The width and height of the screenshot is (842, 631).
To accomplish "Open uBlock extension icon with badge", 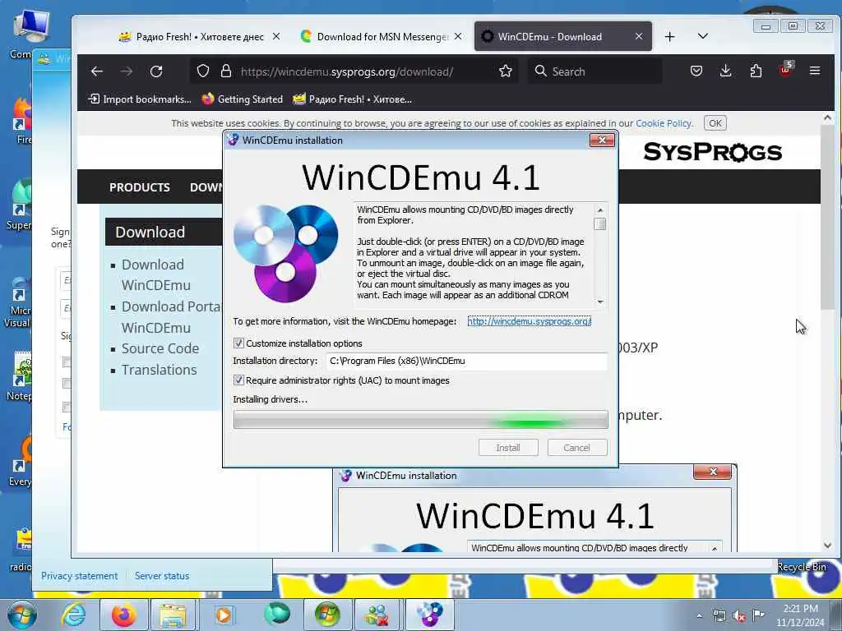I will 785,70.
